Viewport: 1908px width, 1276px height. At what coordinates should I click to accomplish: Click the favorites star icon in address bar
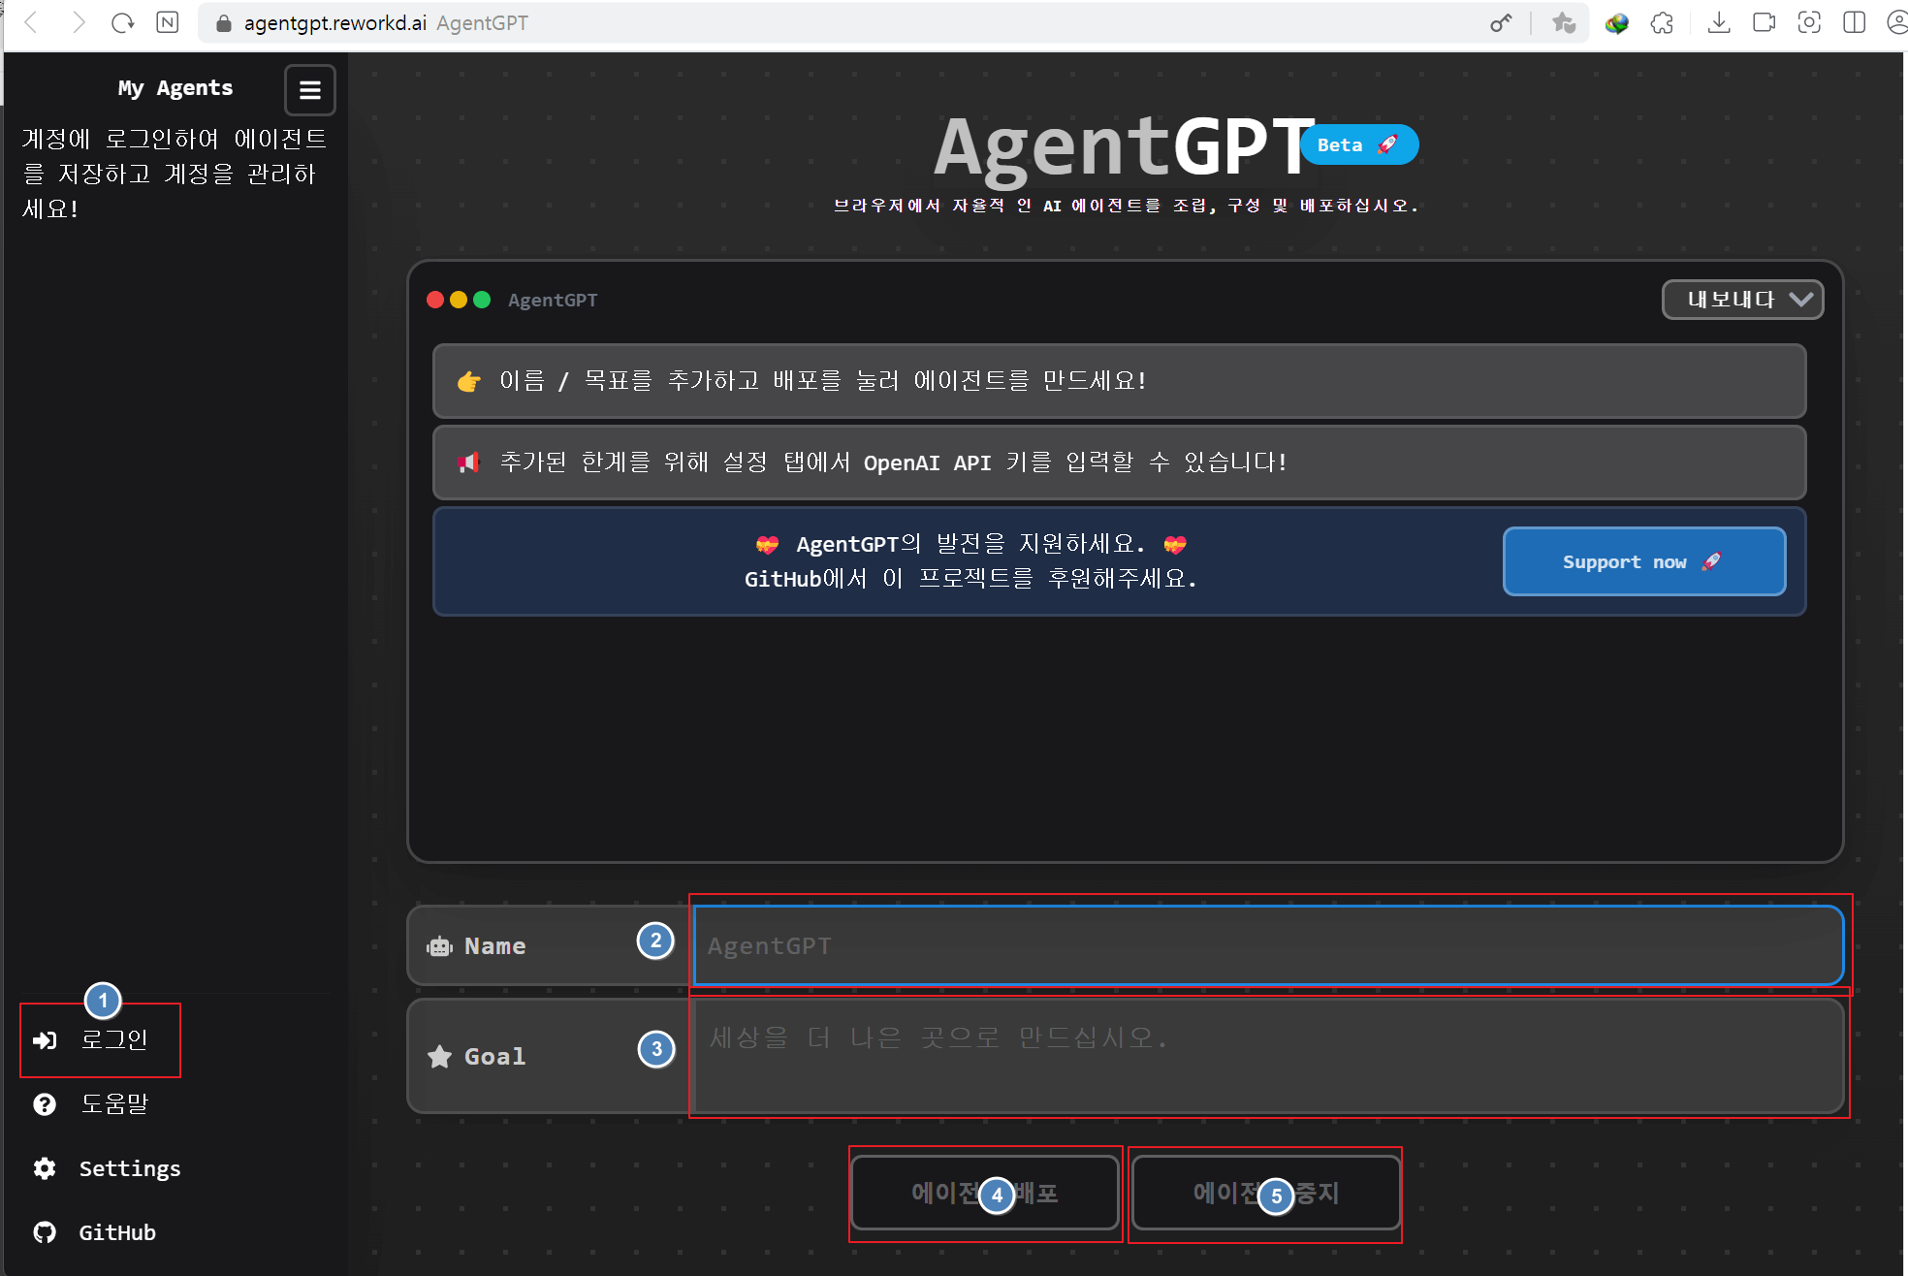1563,23
